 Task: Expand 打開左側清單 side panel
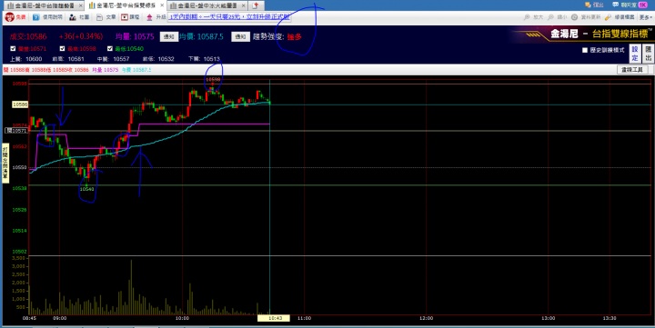(x=5, y=164)
